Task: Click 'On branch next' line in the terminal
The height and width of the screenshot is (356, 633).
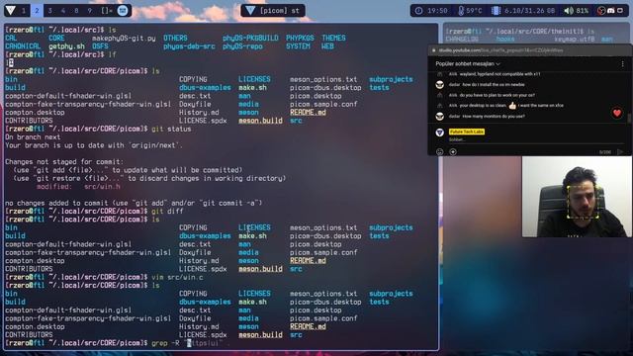Action: coord(33,137)
